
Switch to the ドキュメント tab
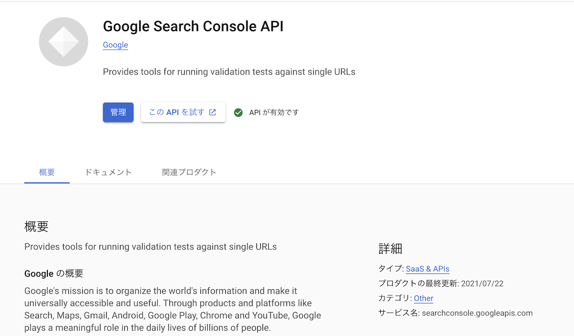point(108,172)
